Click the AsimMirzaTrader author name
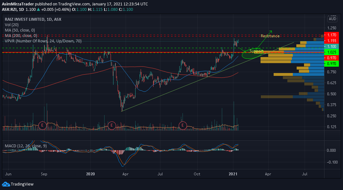This screenshot has width=343, height=190. [18, 4]
